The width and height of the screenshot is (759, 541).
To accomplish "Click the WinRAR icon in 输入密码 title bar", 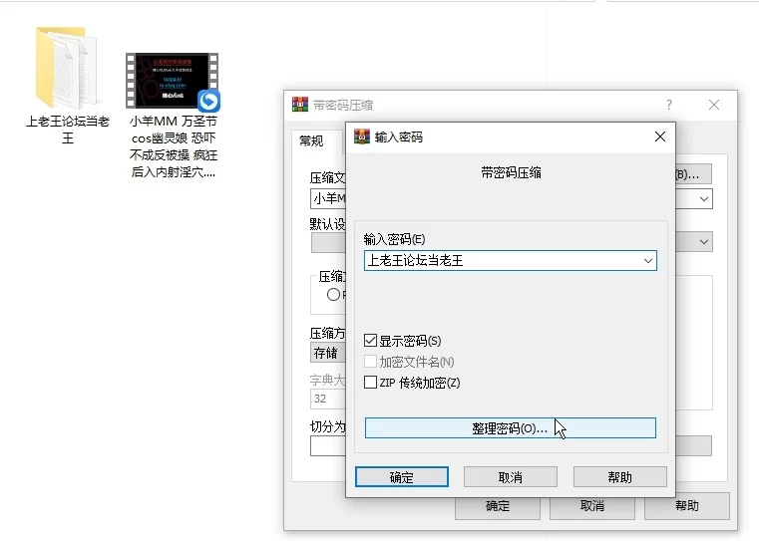I will [x=362, y=136].
